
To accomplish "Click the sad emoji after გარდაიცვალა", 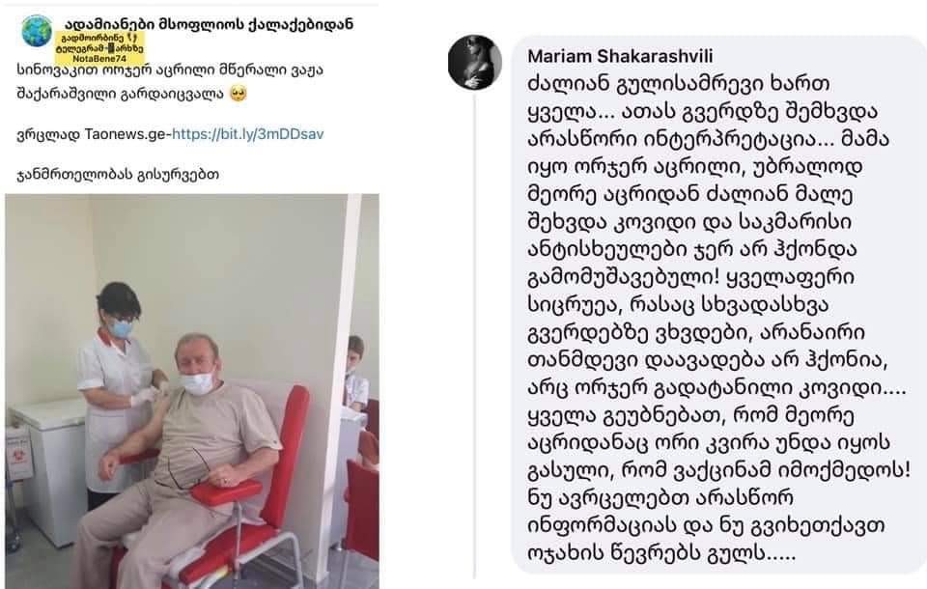I will click(x=239, y=94).
